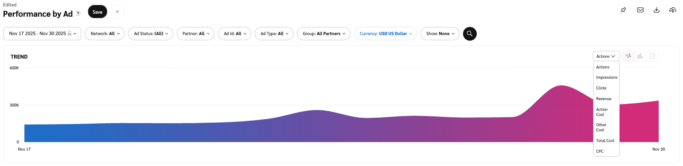
Task: Choose Impressions in the metric list
Action: (606, 77)
